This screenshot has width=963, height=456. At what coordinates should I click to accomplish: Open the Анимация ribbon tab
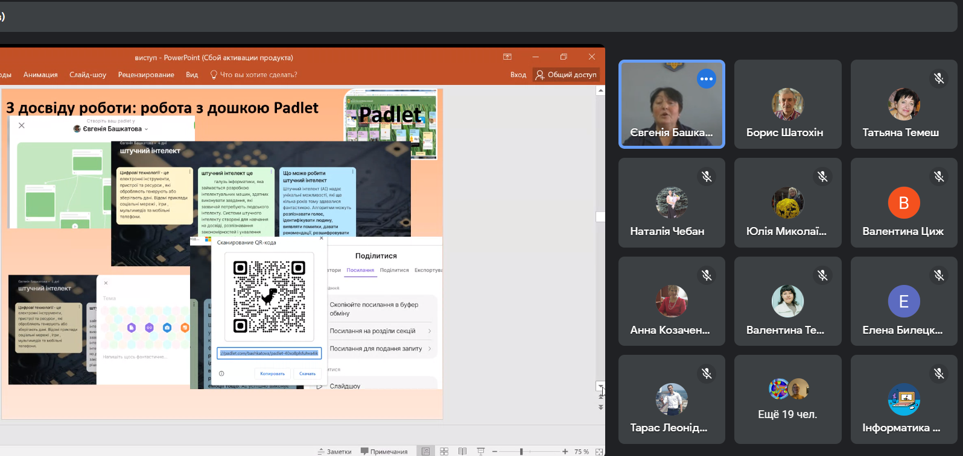pyautogui.click(x=40, y=75)
